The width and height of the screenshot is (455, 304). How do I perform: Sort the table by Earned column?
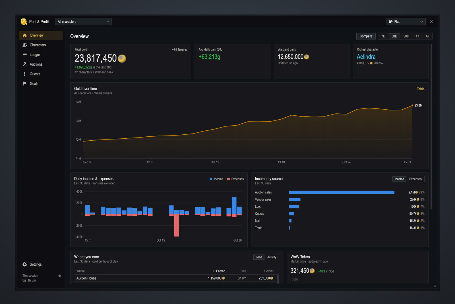click(219, 271)
